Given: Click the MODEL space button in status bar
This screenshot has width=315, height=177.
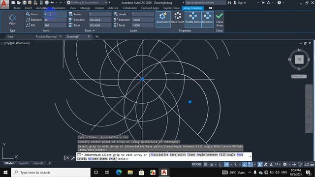Looking at the screenshot, I should point(197,164).
